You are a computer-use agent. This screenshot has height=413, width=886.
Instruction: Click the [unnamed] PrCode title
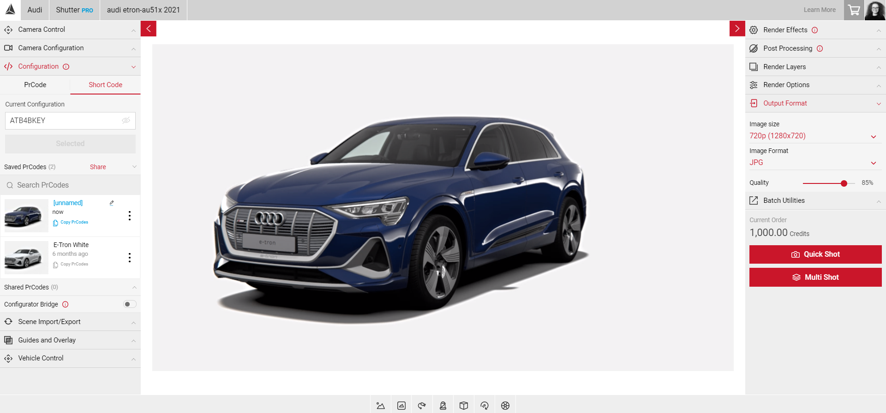68,203
